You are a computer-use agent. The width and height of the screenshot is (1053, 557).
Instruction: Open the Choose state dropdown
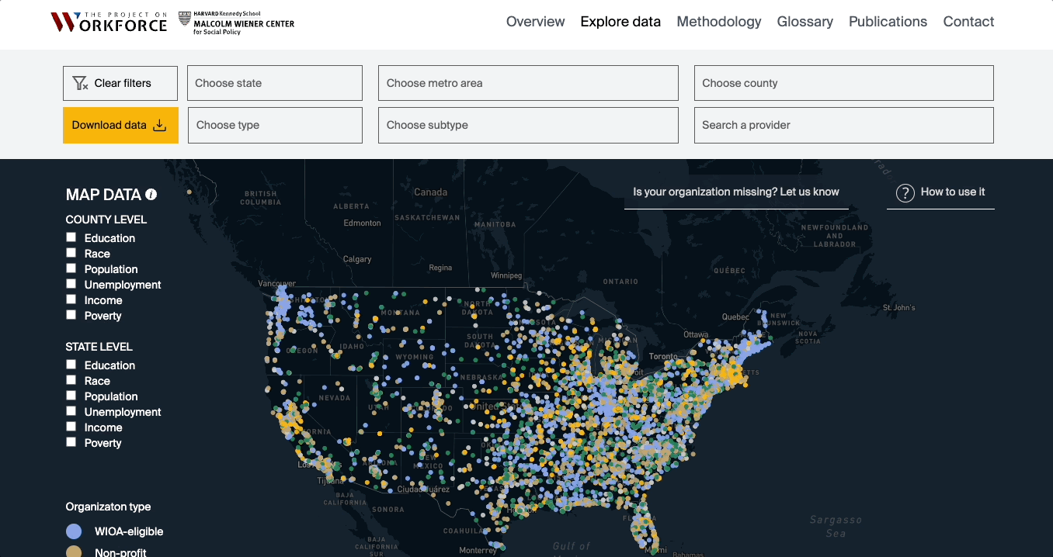[274, 83]
